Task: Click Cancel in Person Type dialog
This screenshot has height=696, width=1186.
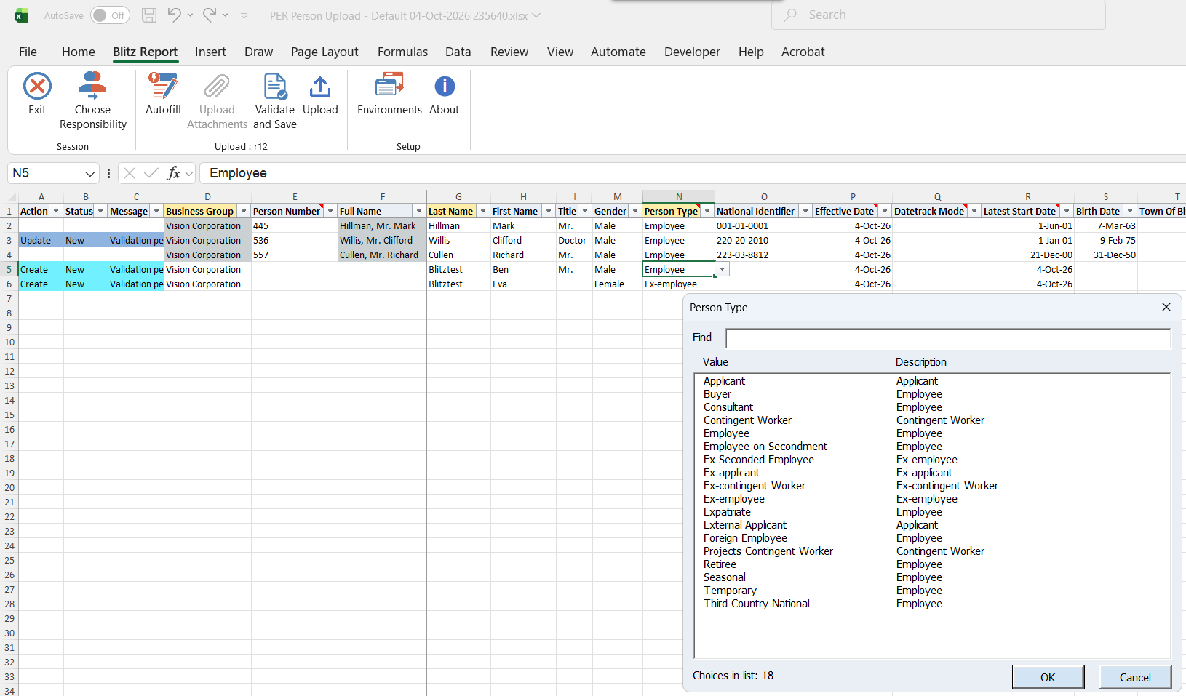Action: click(1135, 677)
